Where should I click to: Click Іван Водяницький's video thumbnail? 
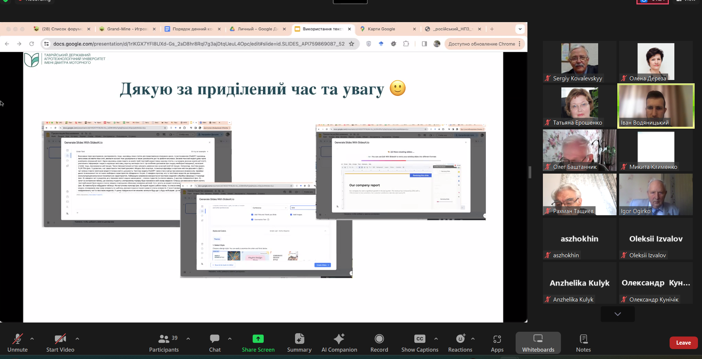656,106
